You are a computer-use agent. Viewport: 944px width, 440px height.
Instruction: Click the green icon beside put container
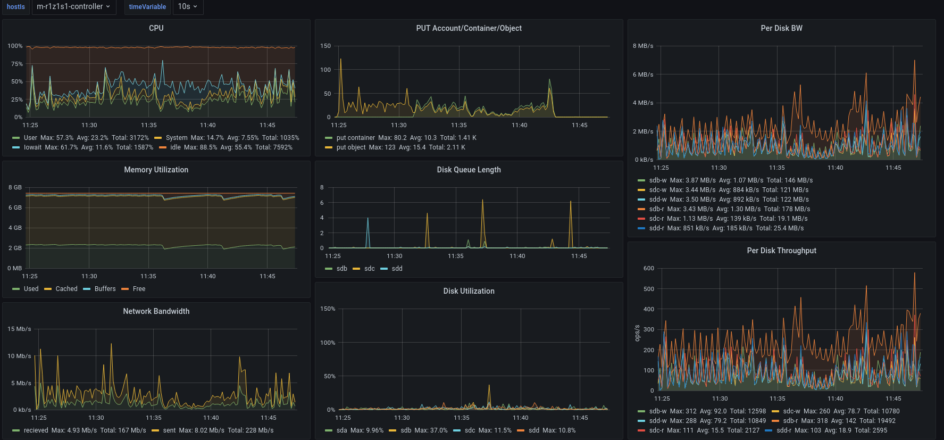click(x=329, y=138)
